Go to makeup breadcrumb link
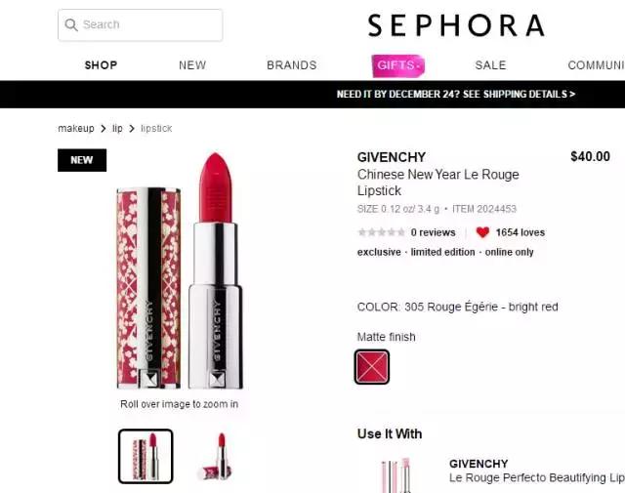The height and width of the screenshot is (493, 625). (x=76, y=128)
